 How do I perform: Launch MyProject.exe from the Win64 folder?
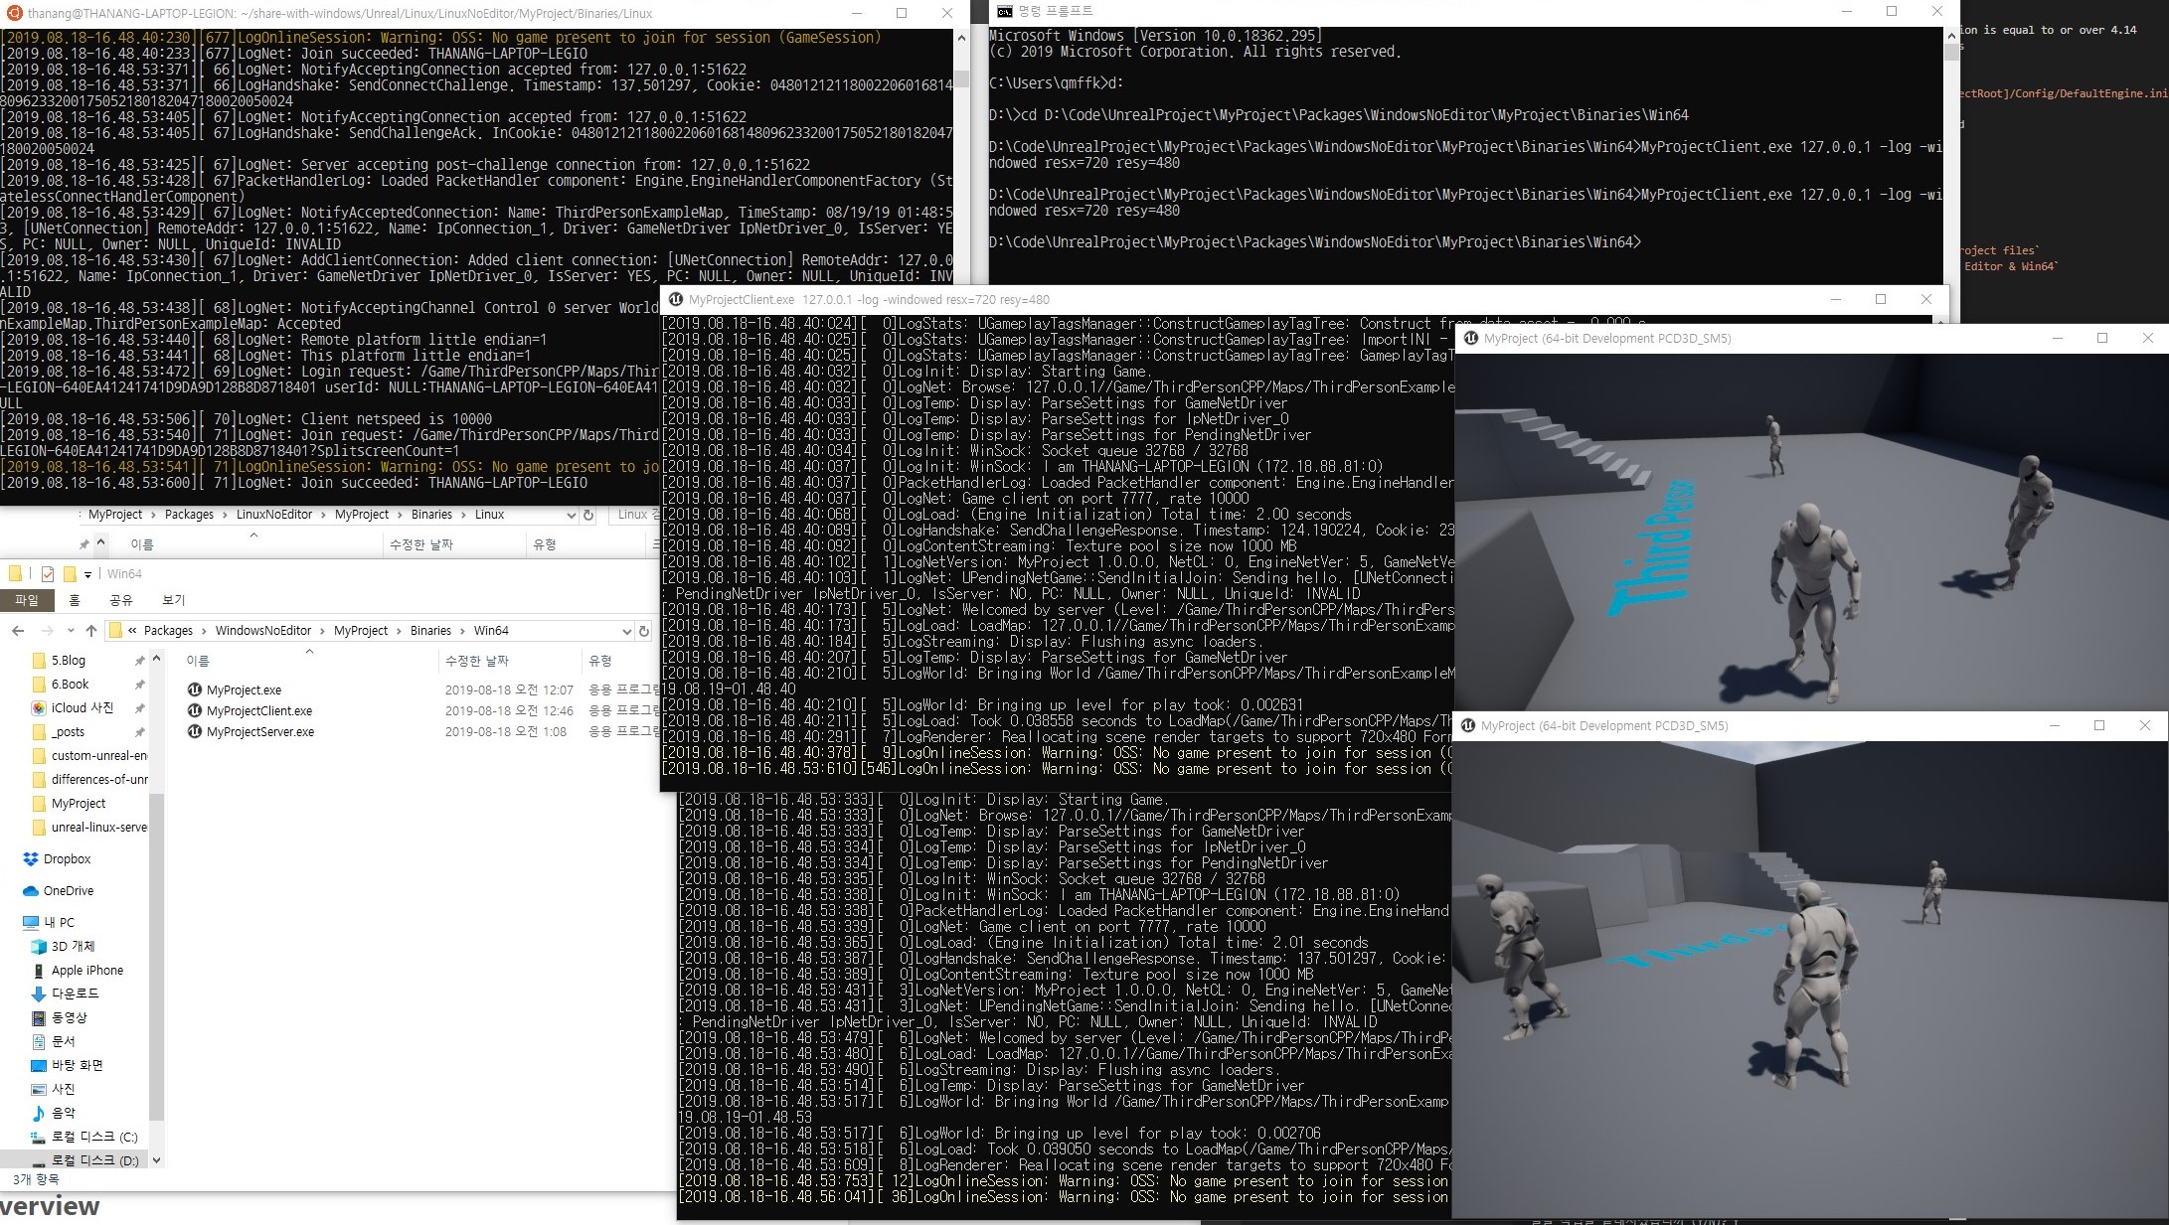[243, 689]
